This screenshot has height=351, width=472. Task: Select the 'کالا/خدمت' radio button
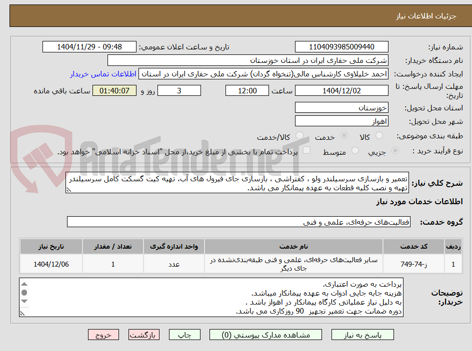[x=299, y=136]
